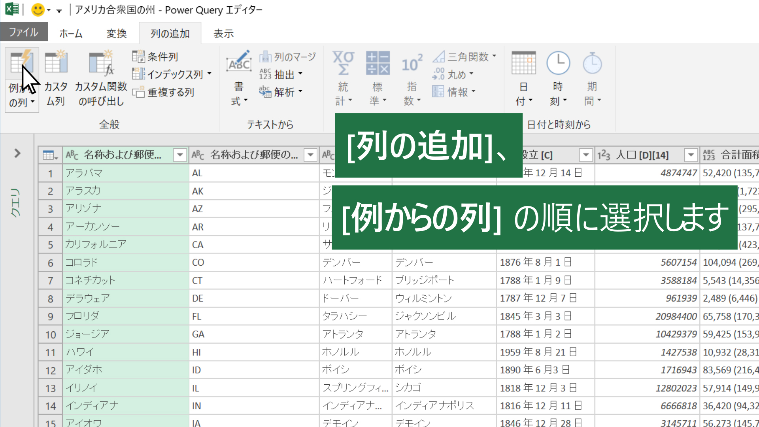759x427 pixels.
Task: Open the 例からの列 dropdown arrow
Action: (32, 102)
